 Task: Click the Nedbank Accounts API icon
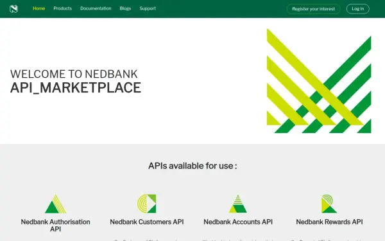click(238, 204)
